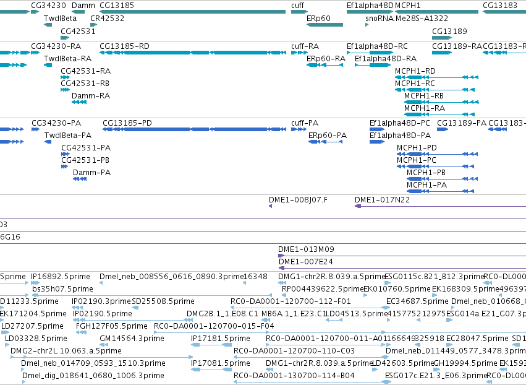
Task: Select the DMG2B.1_1.E08.C1 EST label
Action: pos(223,314)
